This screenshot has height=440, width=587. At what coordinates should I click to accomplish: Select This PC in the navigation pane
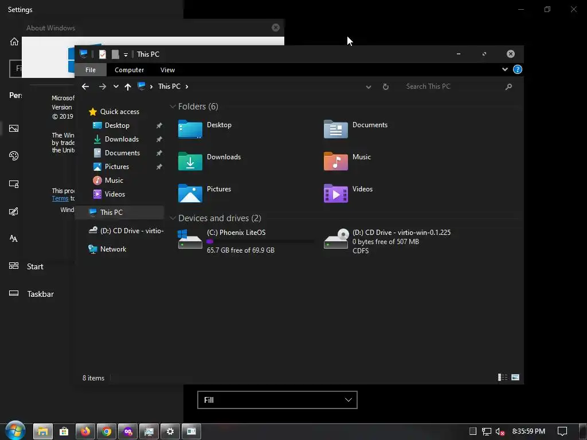(120, 212)
